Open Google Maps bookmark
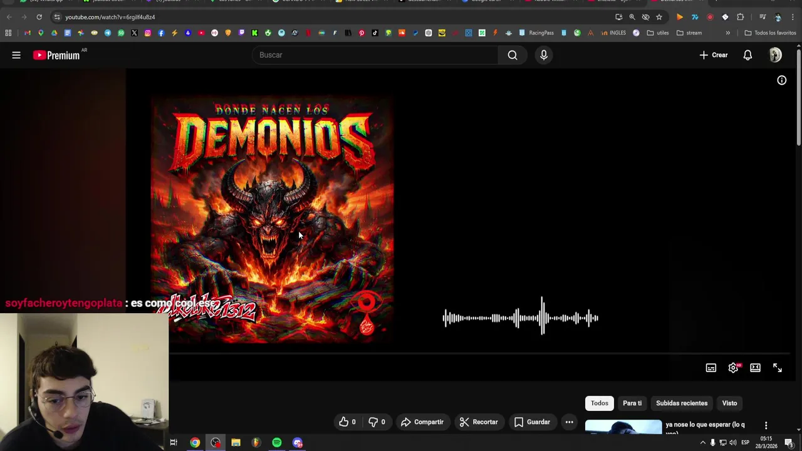This screenshot has width=802, height=451. (x=41, y=33)
